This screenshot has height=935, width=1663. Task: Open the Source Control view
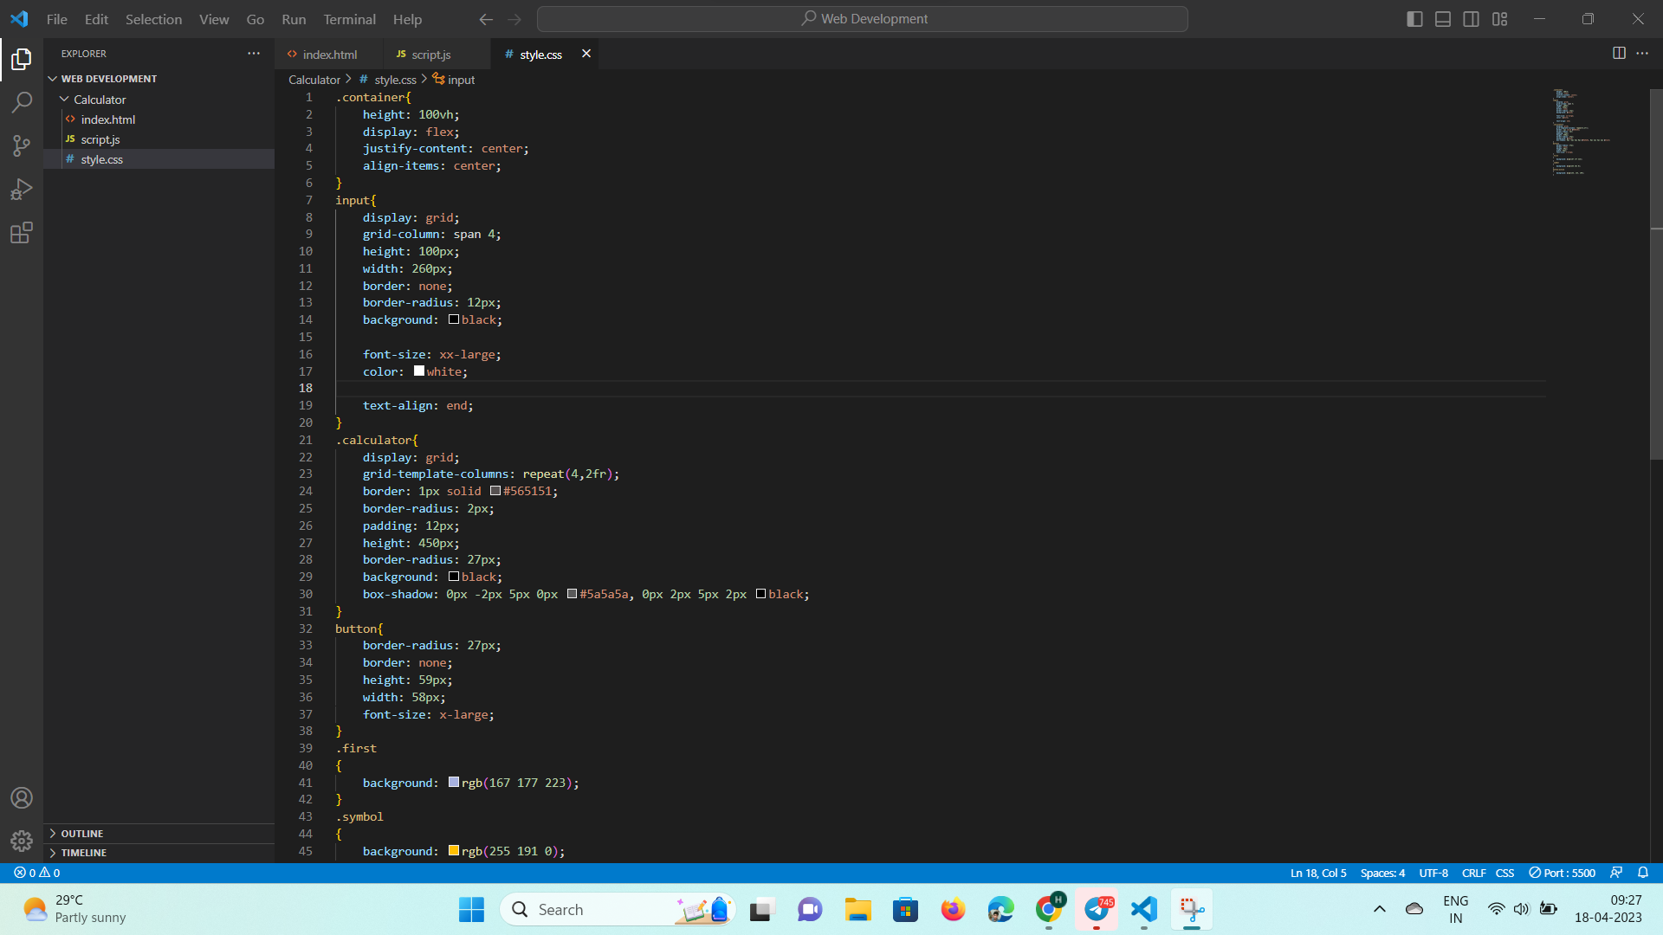click(x=22, y=145)
